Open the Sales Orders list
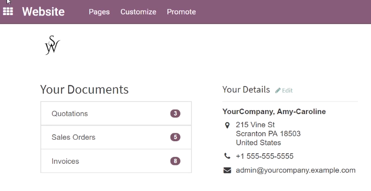 (116, 137)
